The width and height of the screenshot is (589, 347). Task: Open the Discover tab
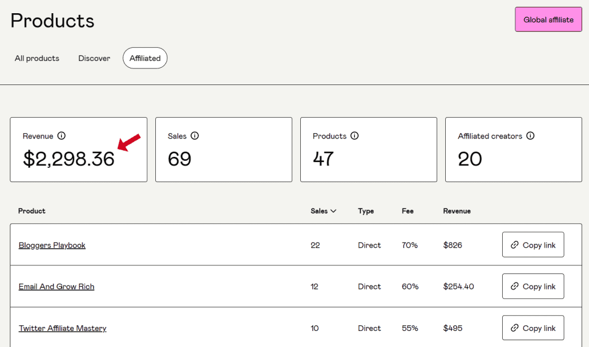[x=94, y=58]
